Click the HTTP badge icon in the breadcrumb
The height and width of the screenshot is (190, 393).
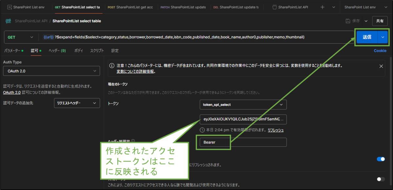[x=9, y=20]
